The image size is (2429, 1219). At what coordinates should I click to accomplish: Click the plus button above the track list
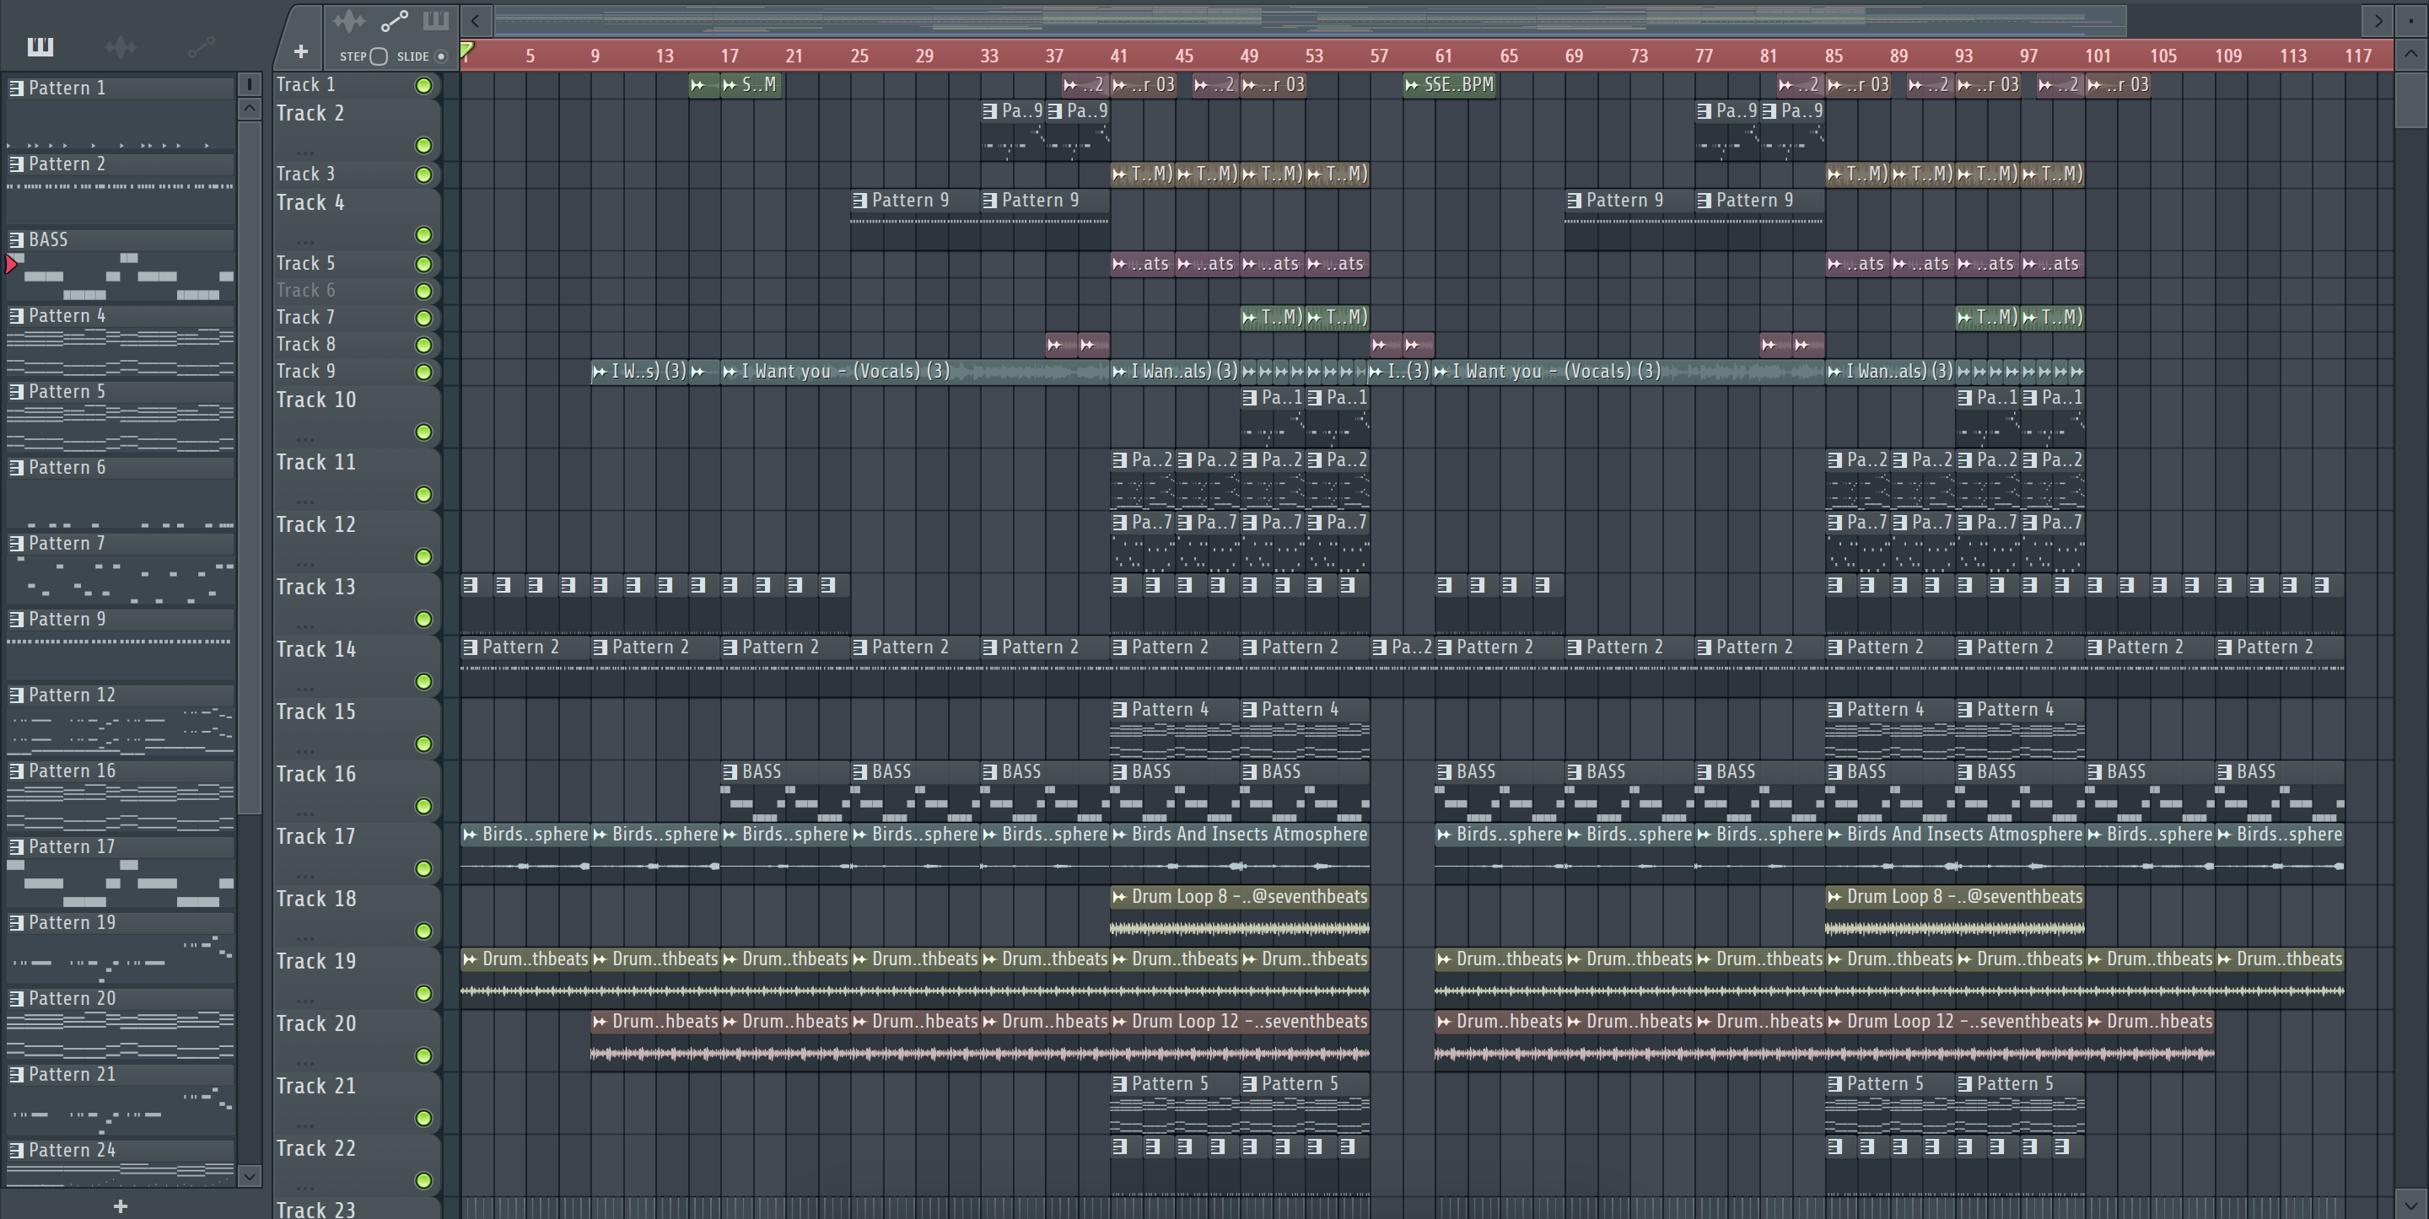coord(301,52)
